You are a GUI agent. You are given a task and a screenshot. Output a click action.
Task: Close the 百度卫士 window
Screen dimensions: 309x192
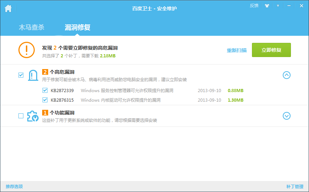[x=301, y=6]
